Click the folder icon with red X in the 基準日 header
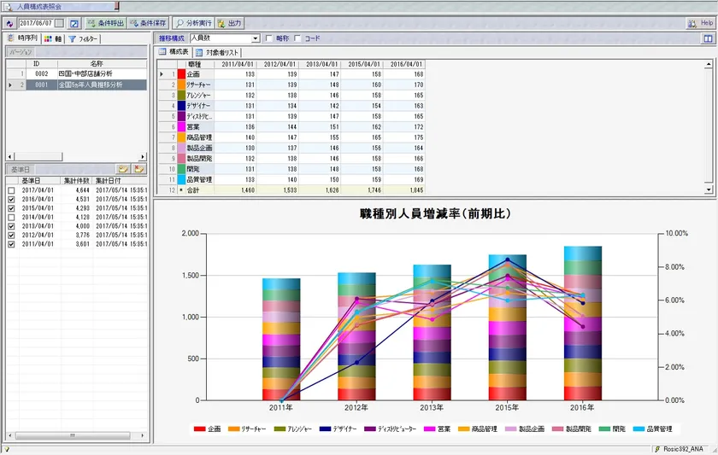This screenshot has height=455, width=718. tap(138, 170)
